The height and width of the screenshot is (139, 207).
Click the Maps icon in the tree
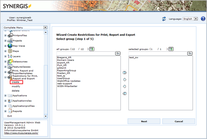[x=10, y=51]
